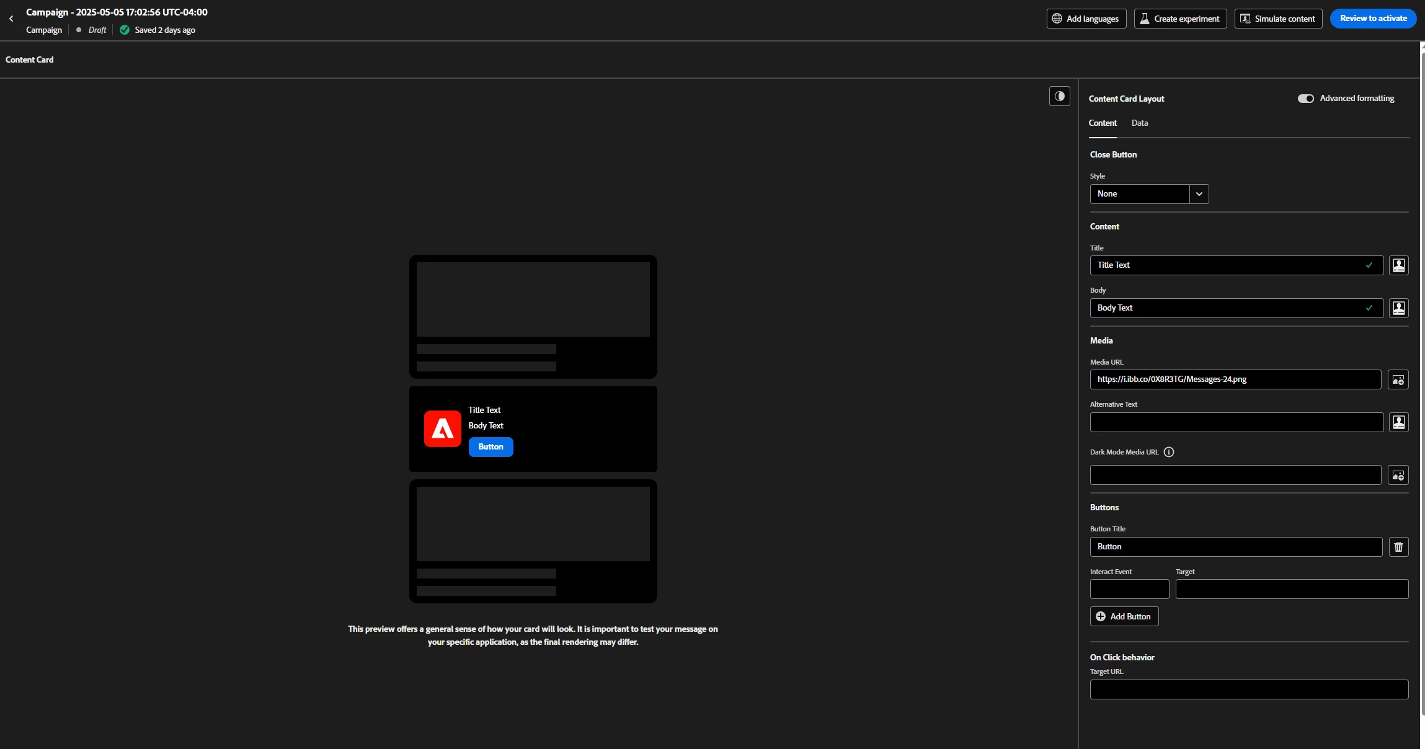Switch to the Data tab

(x=1139, y=123)
